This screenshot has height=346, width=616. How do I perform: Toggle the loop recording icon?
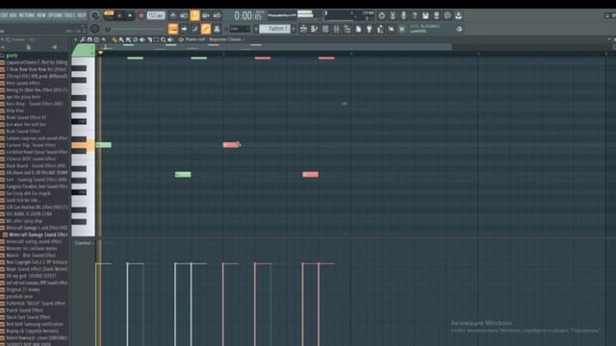217,15
